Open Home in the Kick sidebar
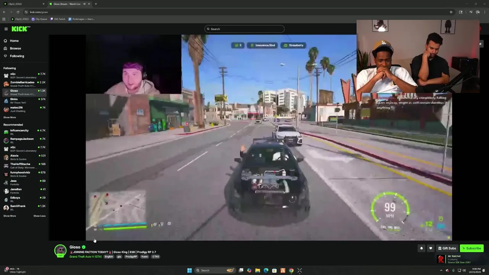The image size is (489, 275). [14, 41]
